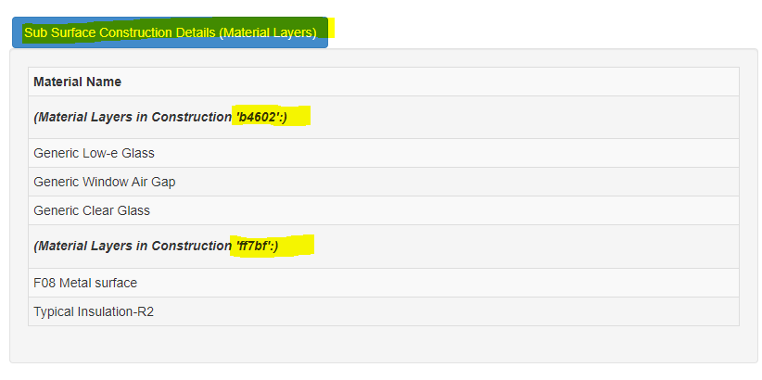Click the '(Material Layers)' text in blue button
Image resolution: width=762 pixels, height=380 pixels.
point(267,32)
